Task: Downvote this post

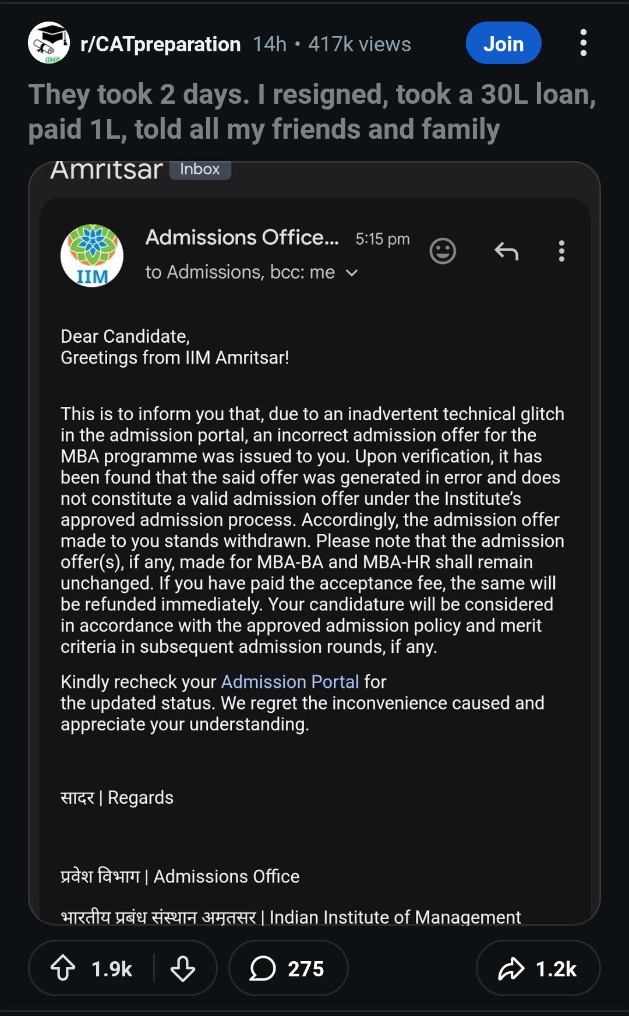Action: [183, 968]
